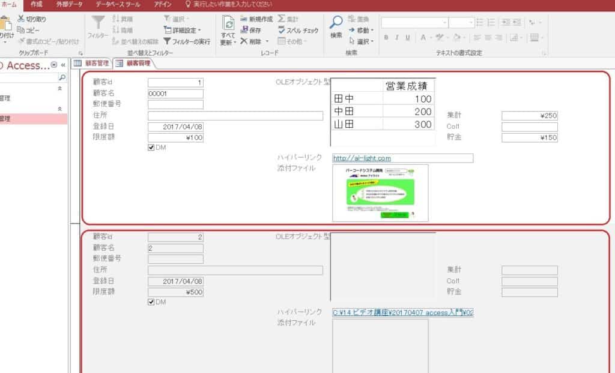Click the Σ 集計 totals icon
The image size is (615, 373).
pyautogui.click(x=281, y=19)
